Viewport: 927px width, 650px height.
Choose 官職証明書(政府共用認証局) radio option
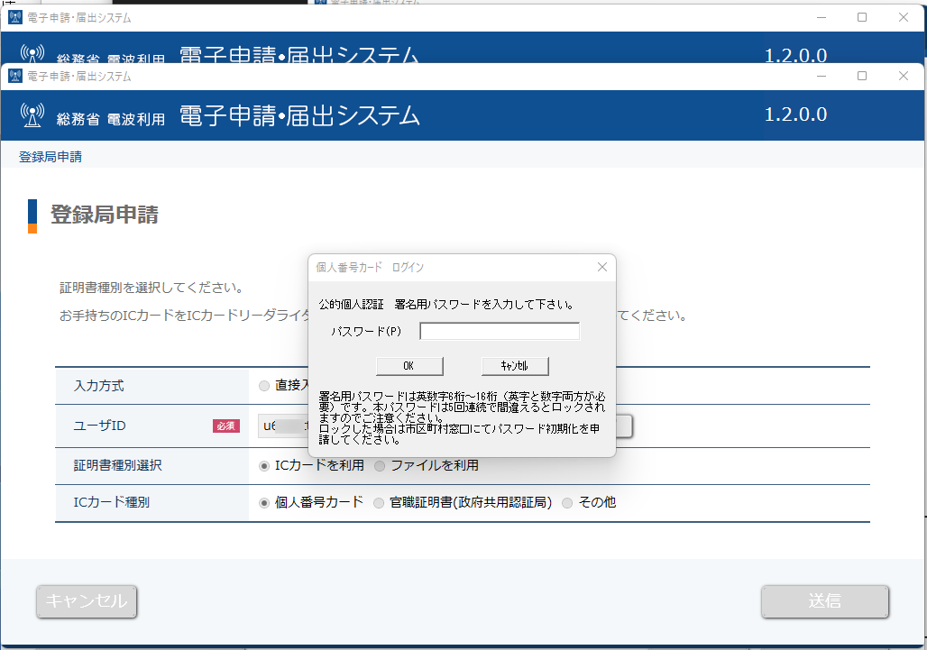pos(379,503)
